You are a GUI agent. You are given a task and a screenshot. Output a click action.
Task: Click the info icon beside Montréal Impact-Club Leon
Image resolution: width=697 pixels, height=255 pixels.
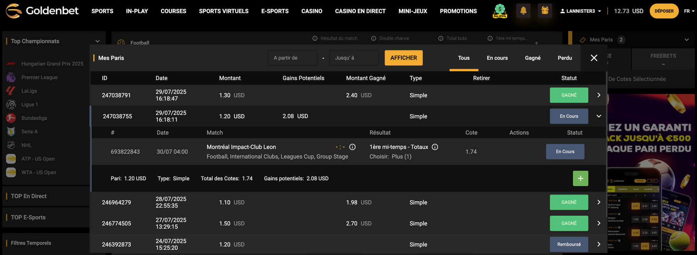tap(352, 147)
